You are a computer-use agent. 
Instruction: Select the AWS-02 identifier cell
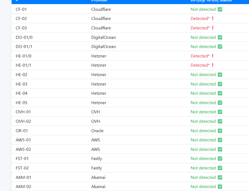pos(23,149)
